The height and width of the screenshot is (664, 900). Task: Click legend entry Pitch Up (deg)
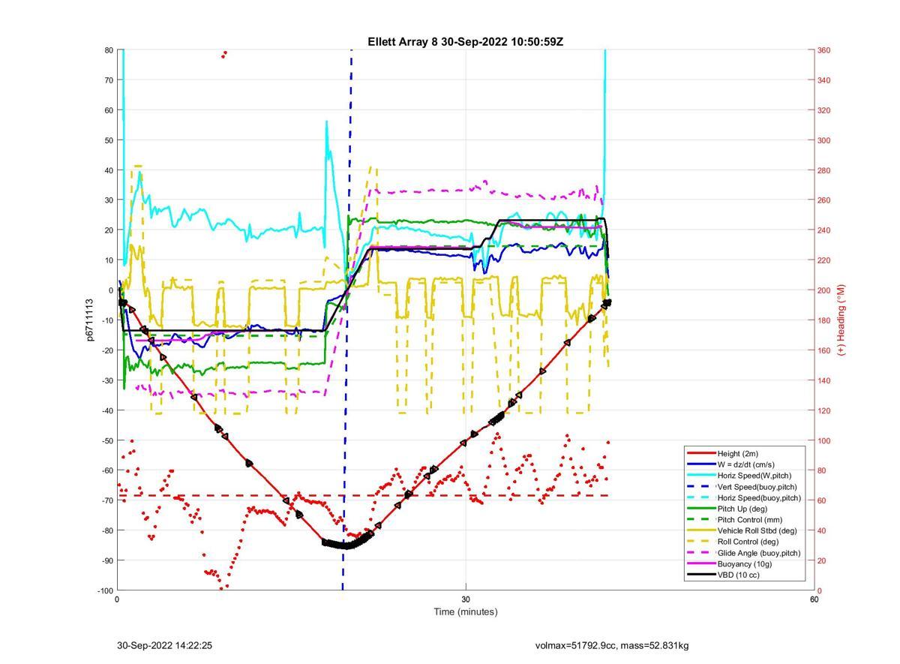743,509
